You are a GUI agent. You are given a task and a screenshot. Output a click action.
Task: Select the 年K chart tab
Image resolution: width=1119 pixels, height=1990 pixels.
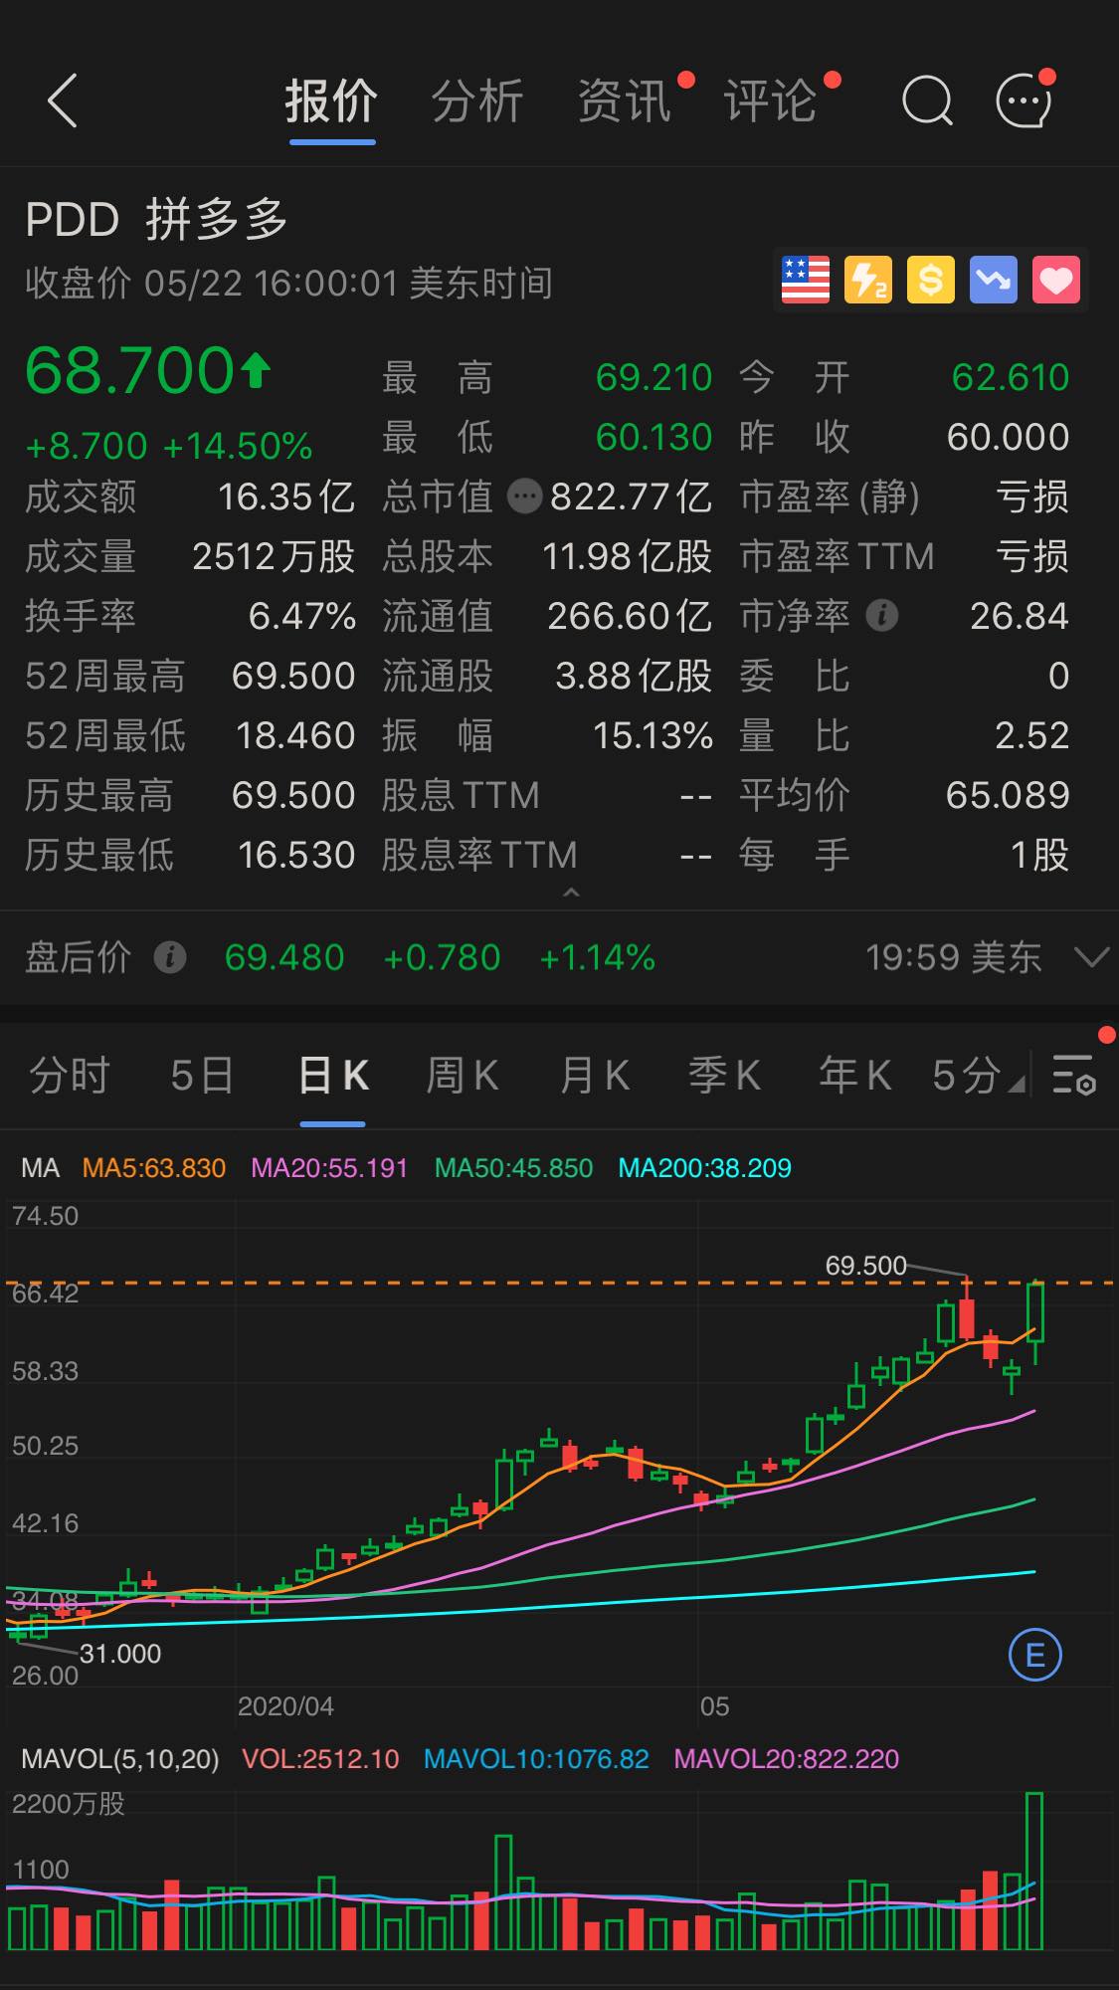pyautogui.click(x=854, y=1076)
